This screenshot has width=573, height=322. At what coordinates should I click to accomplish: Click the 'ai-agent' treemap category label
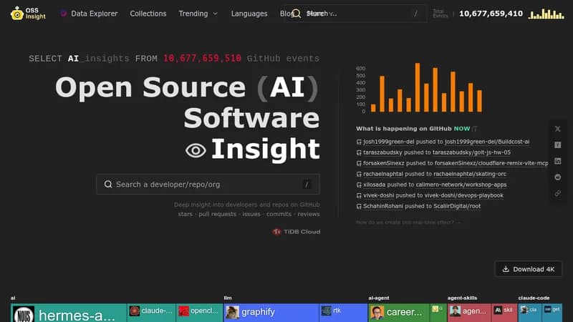379,298
